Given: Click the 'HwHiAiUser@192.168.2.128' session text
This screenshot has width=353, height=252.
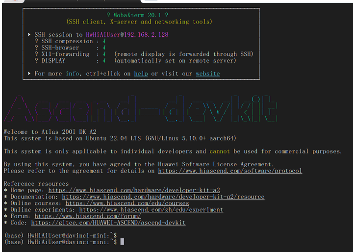Looking at the screenshot, I should 127,35.
